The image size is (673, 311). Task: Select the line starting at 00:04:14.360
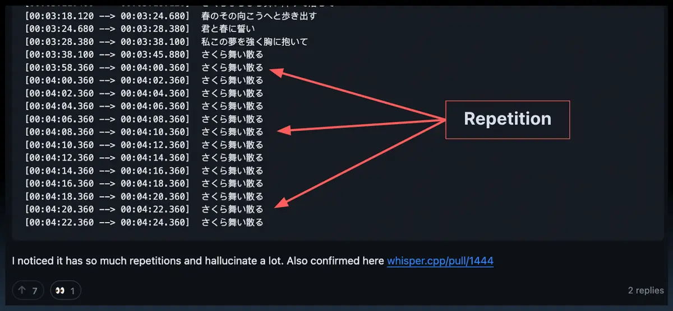point(144,171)
